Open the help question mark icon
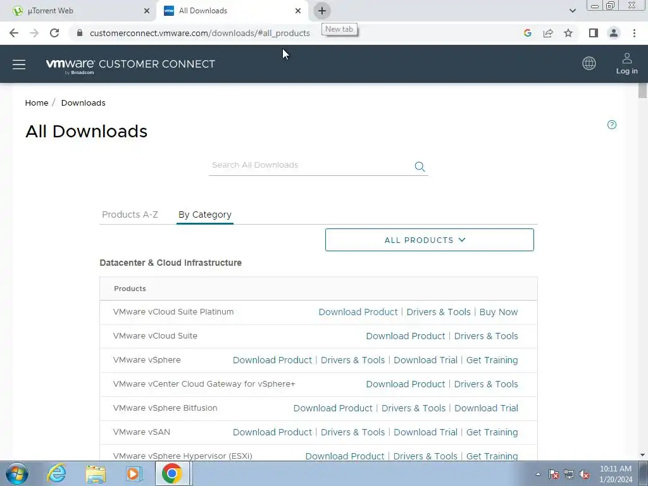Screen dimensions: 648x486 (612, 125)
